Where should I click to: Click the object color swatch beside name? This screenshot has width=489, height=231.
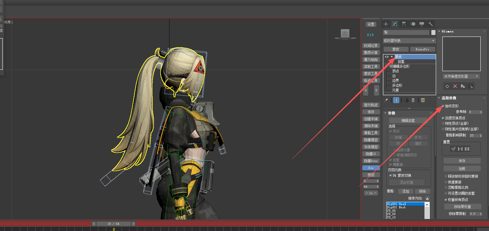tap(433, 32)
